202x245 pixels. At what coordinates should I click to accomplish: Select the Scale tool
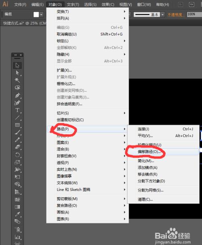[x=17, y=162]
